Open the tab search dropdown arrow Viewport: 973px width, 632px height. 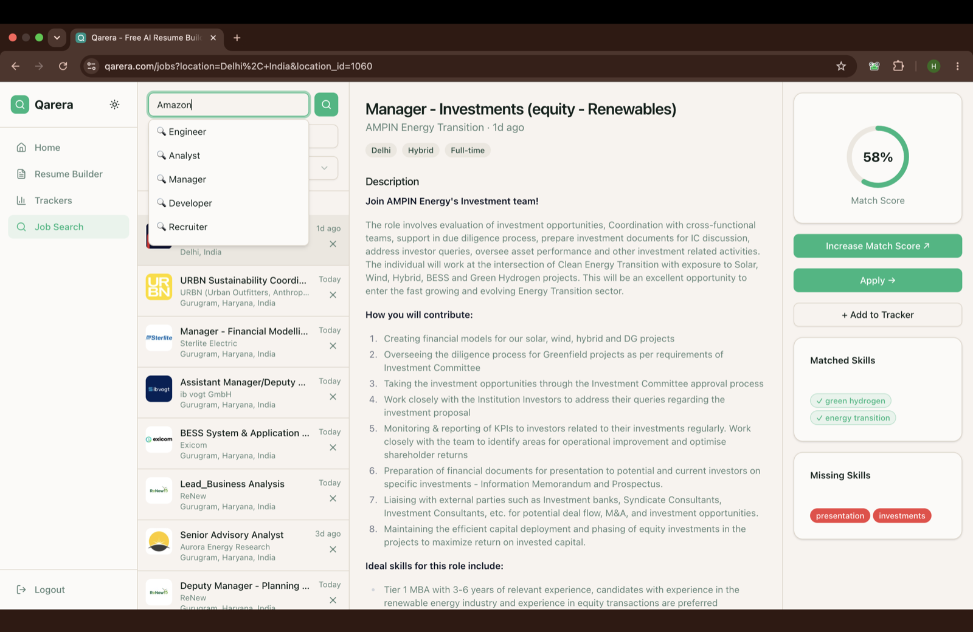pyautogui.click(x=57, y=38)
